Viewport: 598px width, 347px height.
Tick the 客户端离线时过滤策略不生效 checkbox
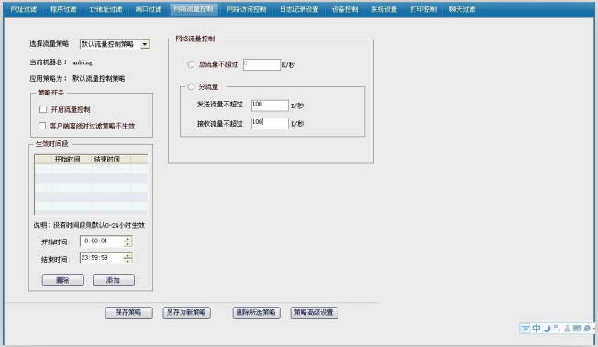coord(42,126)
